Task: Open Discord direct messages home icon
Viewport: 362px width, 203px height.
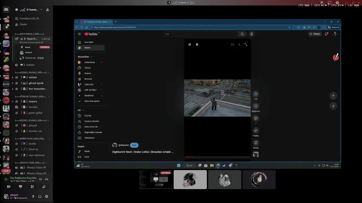Action: point(6,10)
